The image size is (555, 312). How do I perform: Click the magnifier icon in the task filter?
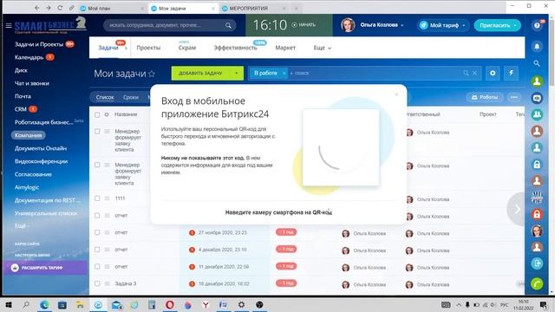(467, 73)
